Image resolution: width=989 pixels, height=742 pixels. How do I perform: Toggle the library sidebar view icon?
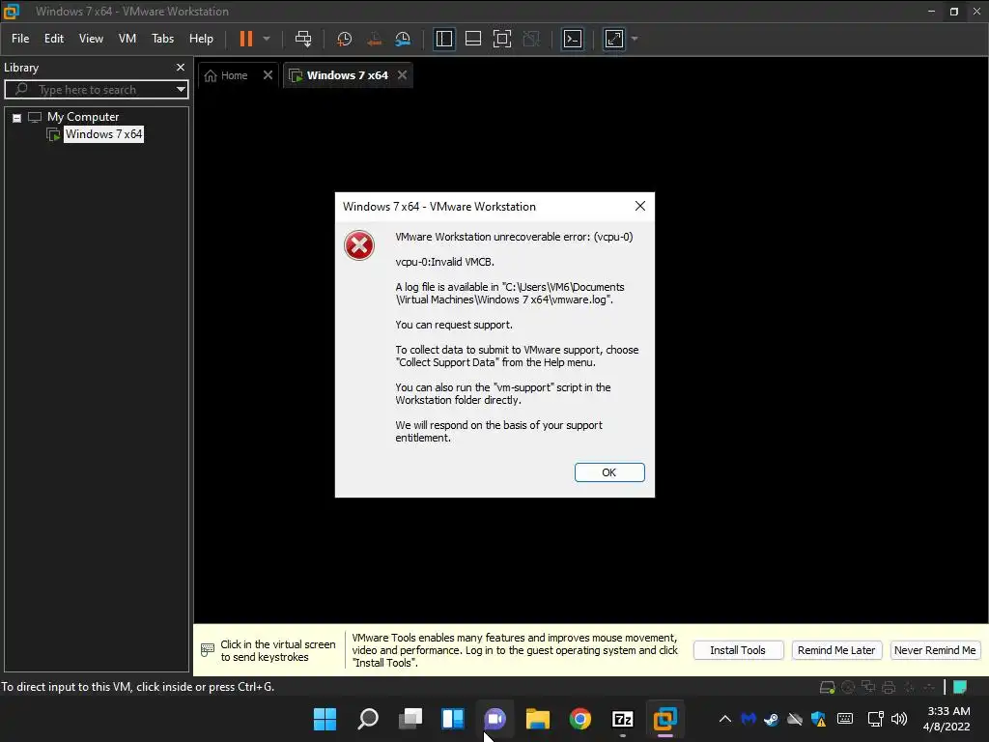[444, 39]
